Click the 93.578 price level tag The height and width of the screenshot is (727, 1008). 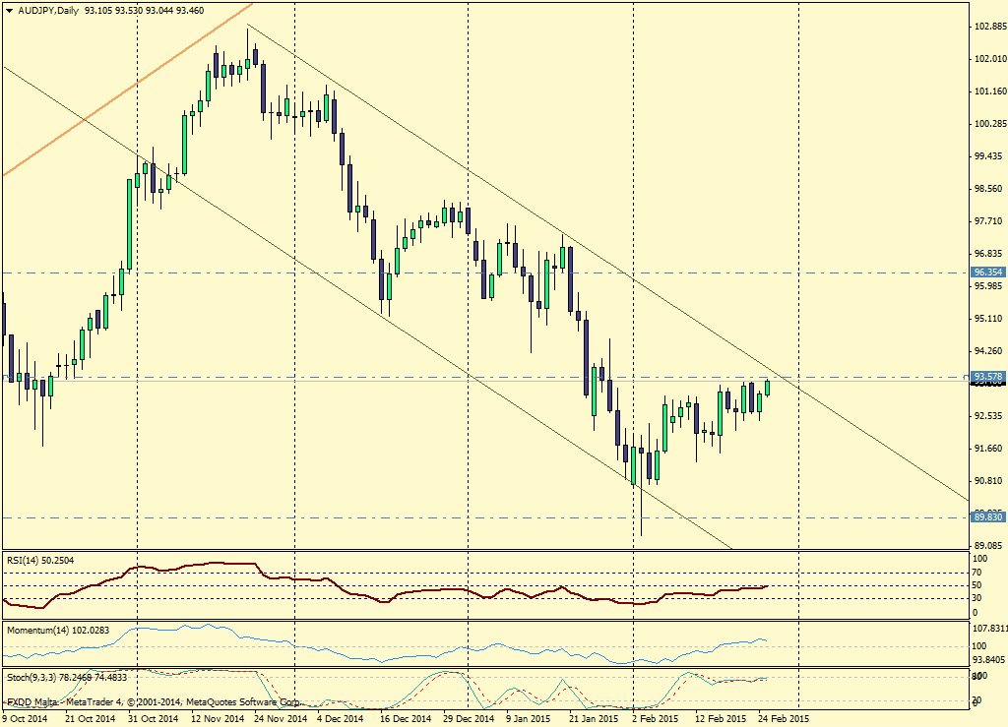click(987, 377)
